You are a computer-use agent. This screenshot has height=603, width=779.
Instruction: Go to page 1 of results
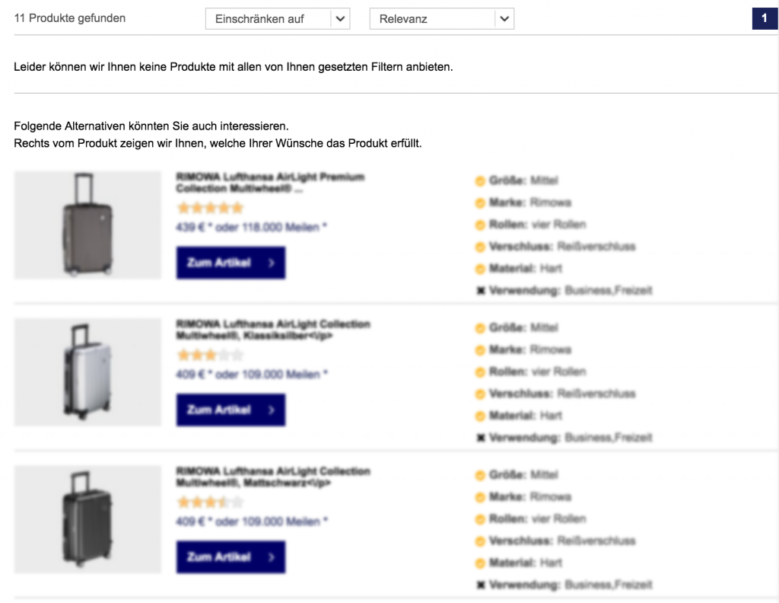coord(764,18)
